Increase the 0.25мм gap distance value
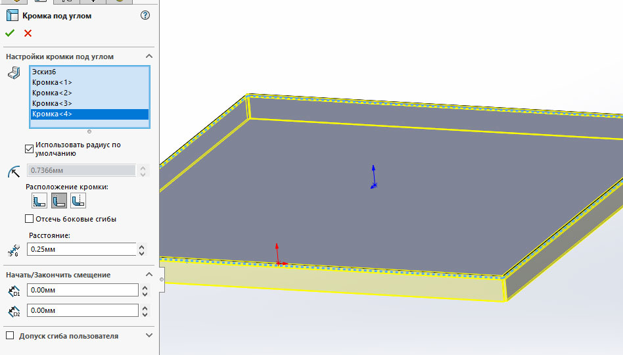Image resolution: width=623 pixels, height=355 pixels. point(142,247)
